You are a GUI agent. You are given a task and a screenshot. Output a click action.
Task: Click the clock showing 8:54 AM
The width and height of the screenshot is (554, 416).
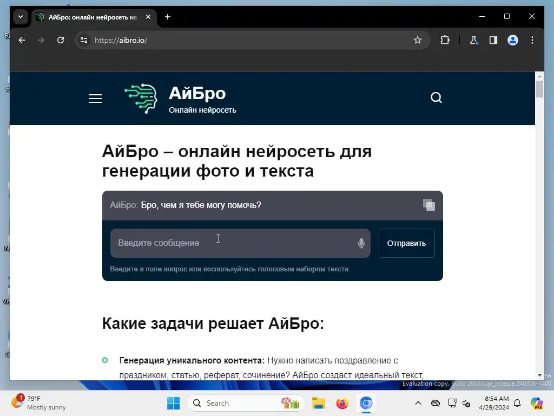pyautogui.click(x=494, y=403)
